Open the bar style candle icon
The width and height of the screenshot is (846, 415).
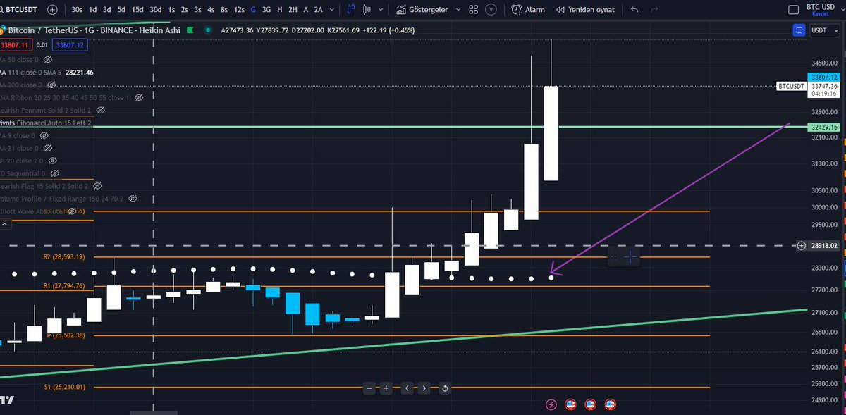(351, 10)
